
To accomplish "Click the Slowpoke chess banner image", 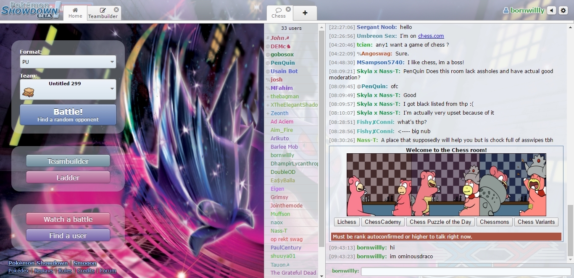I will (446, 185).
